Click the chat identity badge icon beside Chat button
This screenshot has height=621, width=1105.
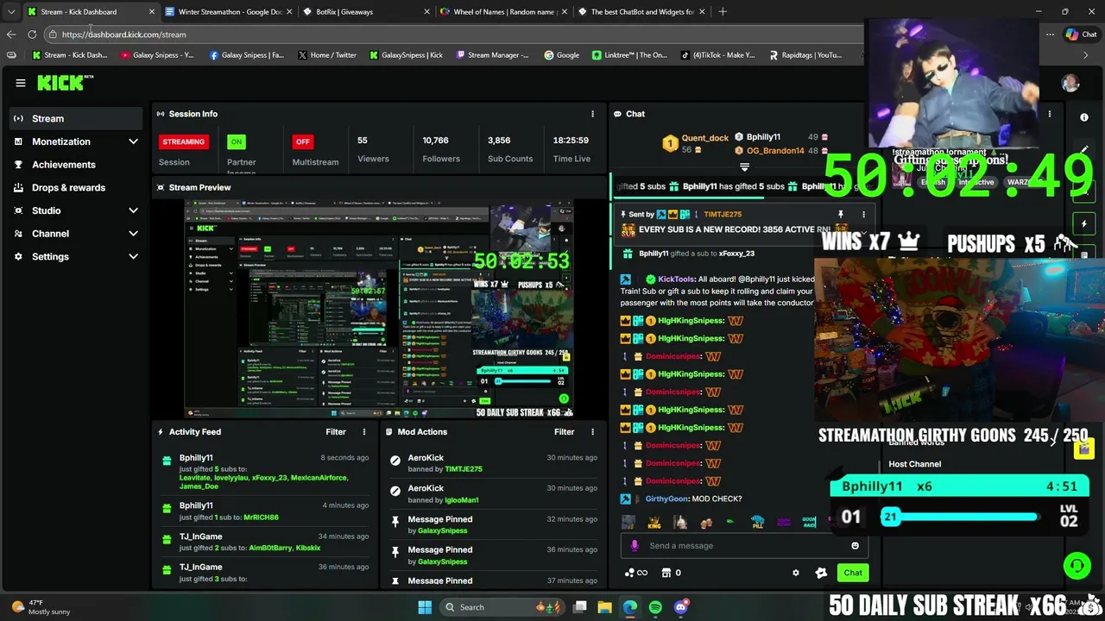tap(821, 573)
